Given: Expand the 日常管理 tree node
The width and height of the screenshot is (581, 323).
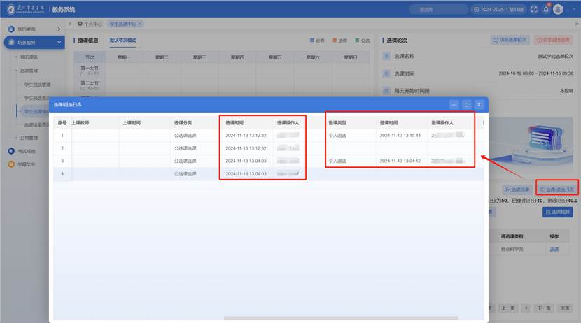Looking at the screenshot, I should 15,138.
